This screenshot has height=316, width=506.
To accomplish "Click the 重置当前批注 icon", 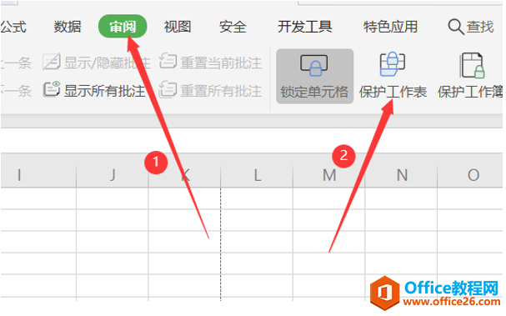I will click(x=168, y=61).
